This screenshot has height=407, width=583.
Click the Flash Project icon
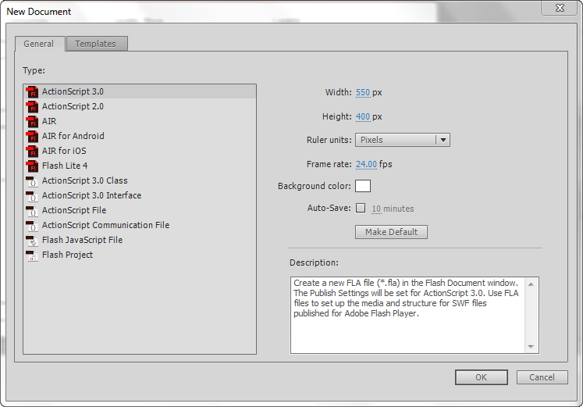coord(32,255)
